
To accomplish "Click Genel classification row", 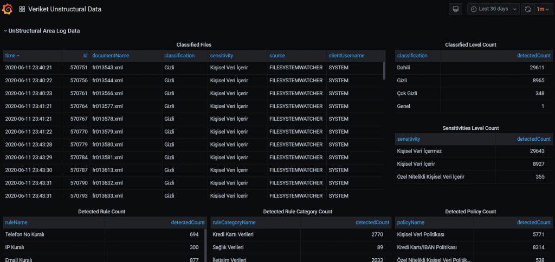I will point(474,106).
